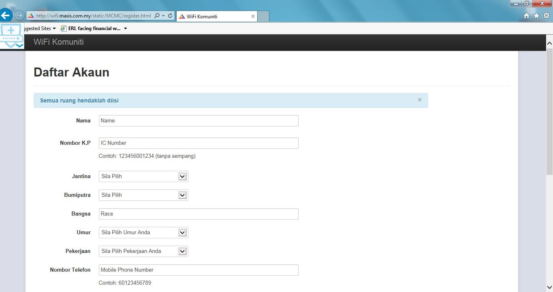This screenshot has width=553, height=292.
Task: Click the Nama input field
Action: (x=199, y=121)
